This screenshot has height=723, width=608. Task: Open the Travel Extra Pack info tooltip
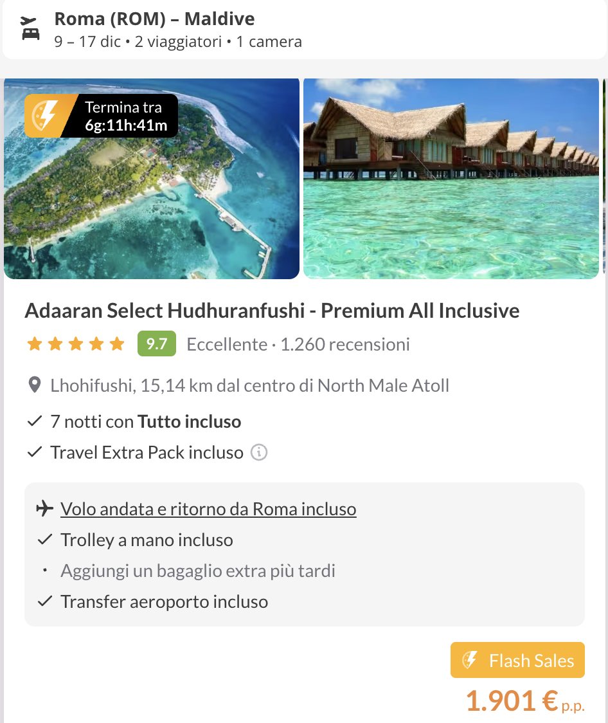(x=258, y=453)
